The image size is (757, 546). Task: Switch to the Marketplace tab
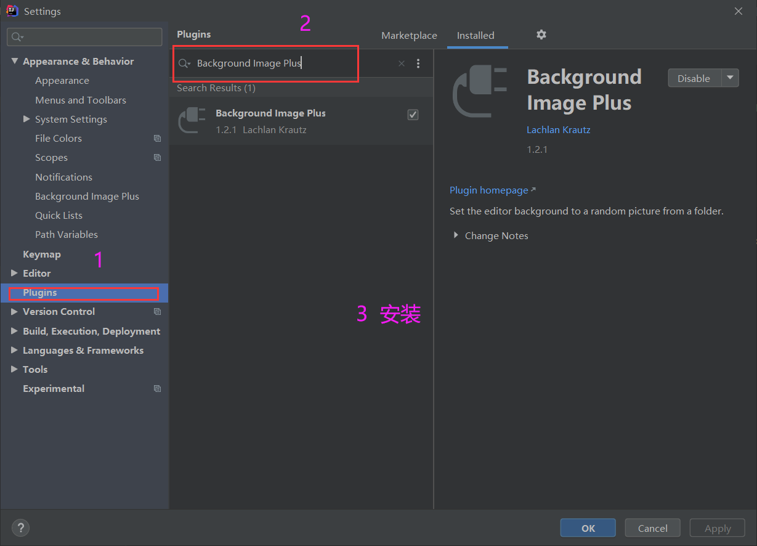[x=409, y=35]
